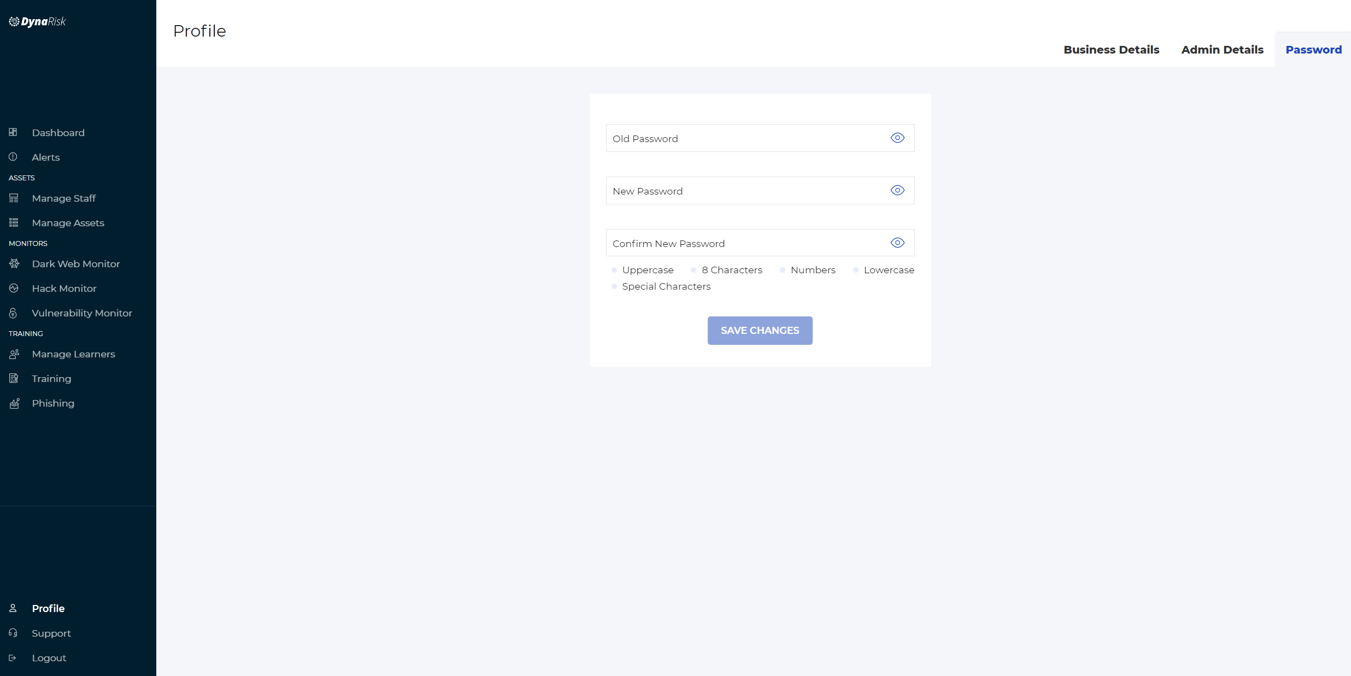Toggle visibility of New Password field
This screenshot has width=1351, height=676.
[x=897, y=190]
